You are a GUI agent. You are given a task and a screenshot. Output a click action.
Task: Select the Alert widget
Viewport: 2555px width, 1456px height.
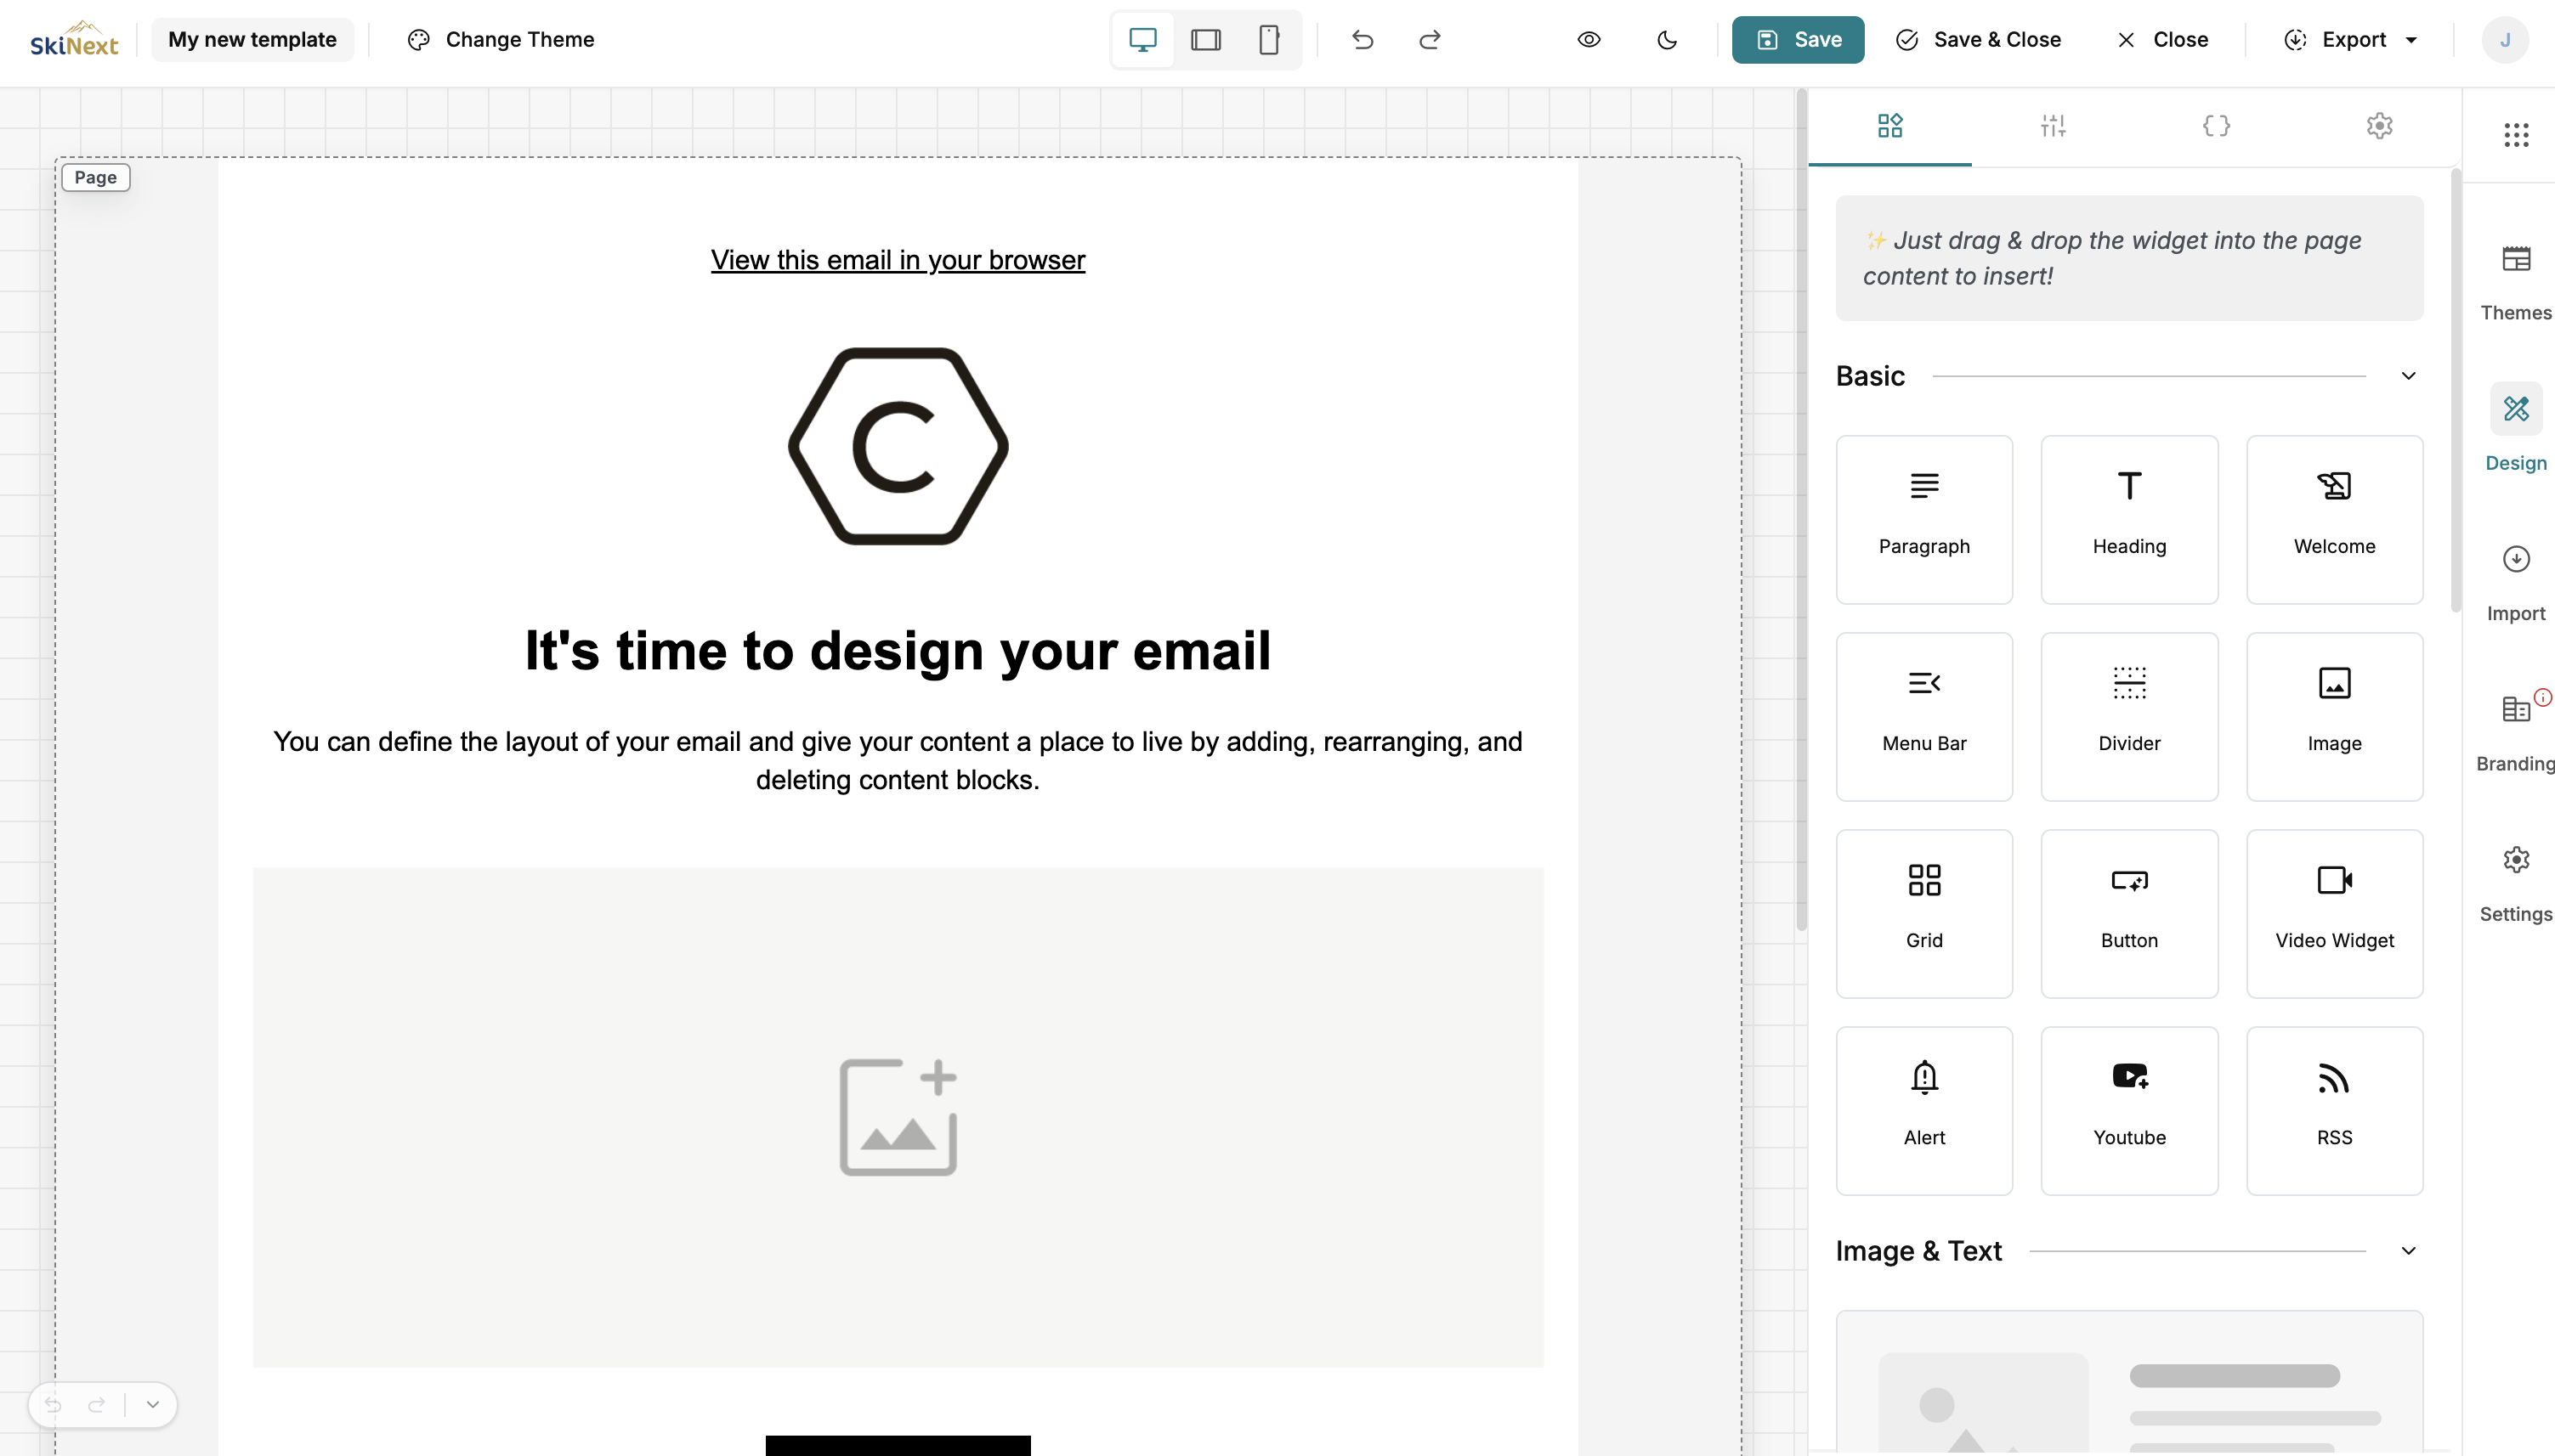click(1923, 1110)
